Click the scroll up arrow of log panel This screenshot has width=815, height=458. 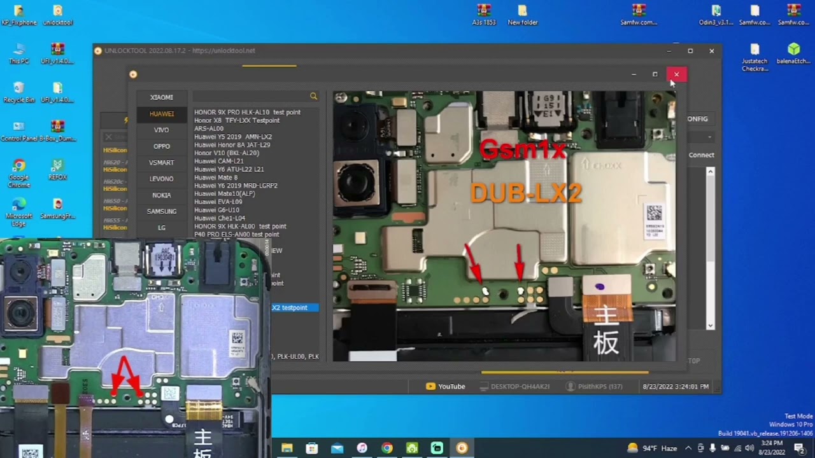click(711, 171)
